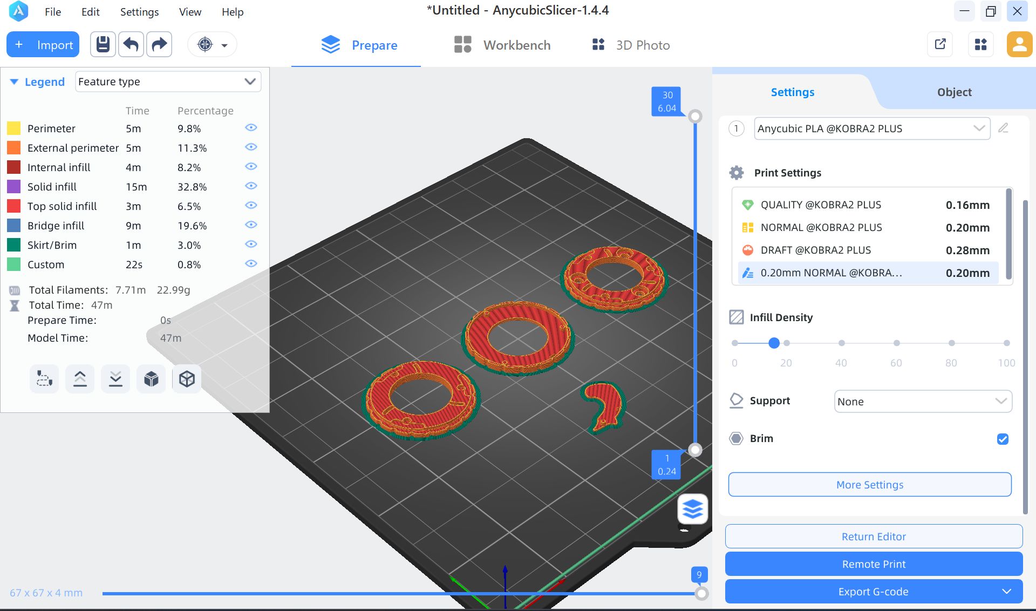Click the save project icon
The height and width of the screenshot is (611, 1036).
pos(103,45)
